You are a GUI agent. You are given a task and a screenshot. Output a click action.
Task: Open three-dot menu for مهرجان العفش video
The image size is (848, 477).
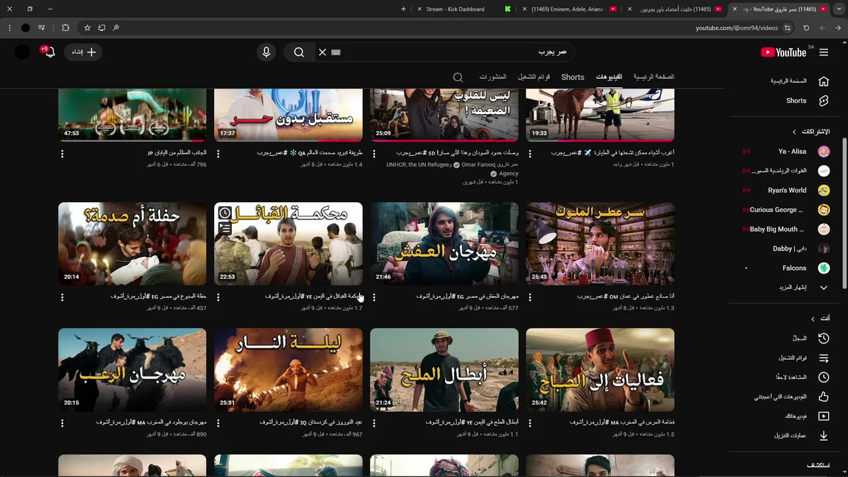[x=374, y=297]
